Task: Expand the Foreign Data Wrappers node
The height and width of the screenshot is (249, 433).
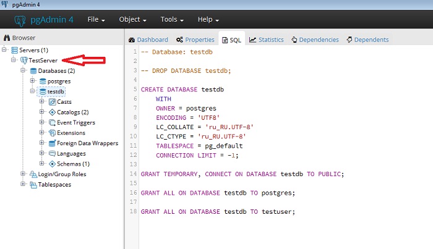Action: click(41, 143)
